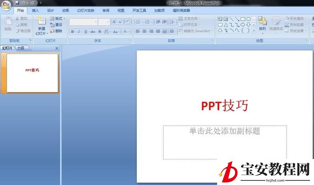Click the Office button logo
Screen dimensions: 314x185
coord(6,5)
